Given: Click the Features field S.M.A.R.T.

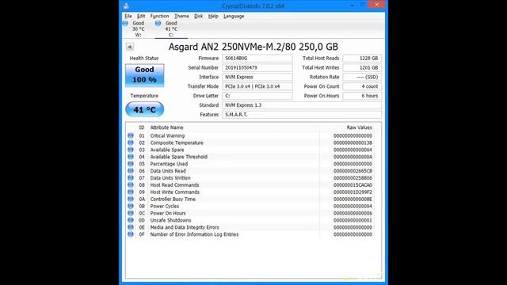Looking at the screenshot, I should tap(302, 114).
